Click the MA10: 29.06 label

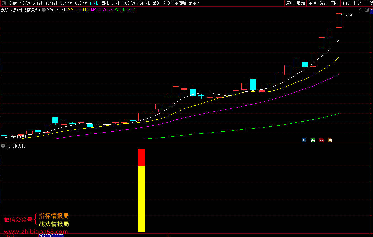click(78, 10)
